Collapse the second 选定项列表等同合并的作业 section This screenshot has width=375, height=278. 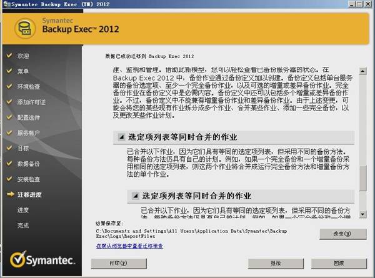(x=134, y=196)
